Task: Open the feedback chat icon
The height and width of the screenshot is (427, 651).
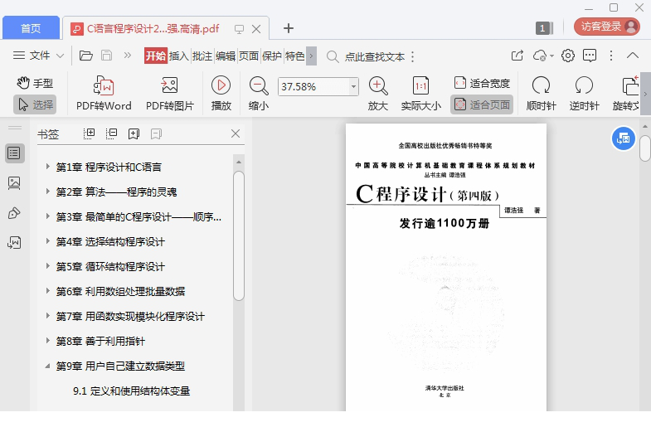Action: coord(590,56)
